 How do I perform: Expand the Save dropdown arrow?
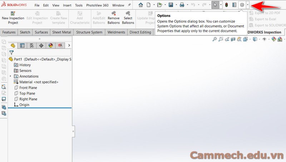[x=176, y=5]
